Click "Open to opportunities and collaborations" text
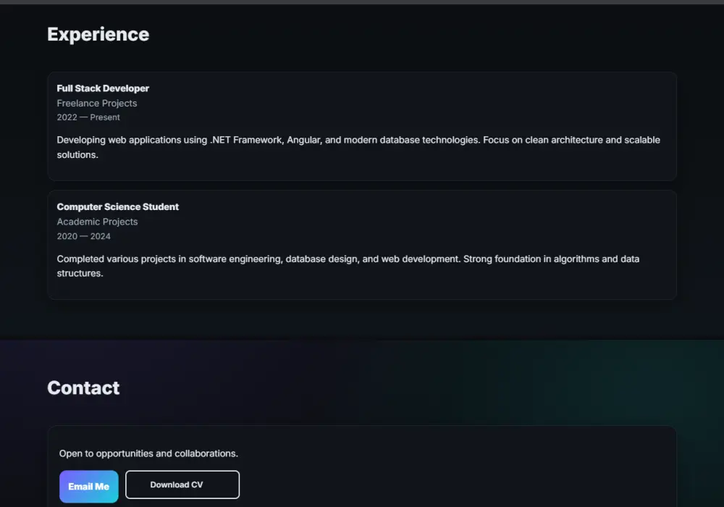Viewport: 724px width, 507px height. pos(148,453)
